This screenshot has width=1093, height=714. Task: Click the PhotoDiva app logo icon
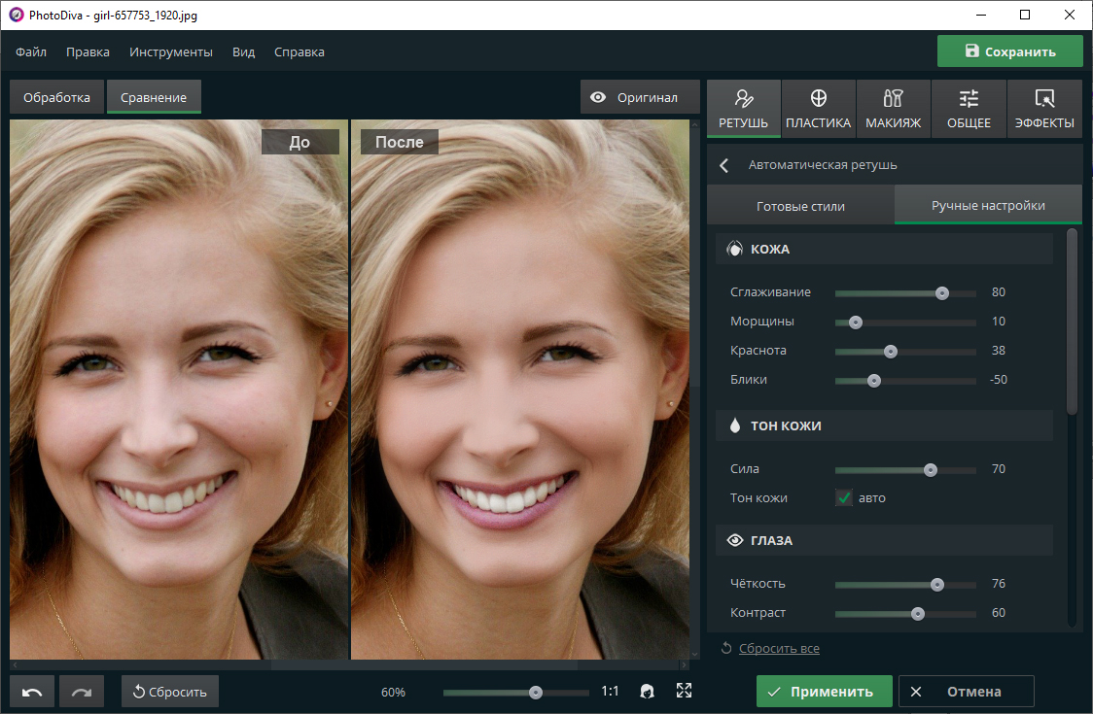coord(16,15)
